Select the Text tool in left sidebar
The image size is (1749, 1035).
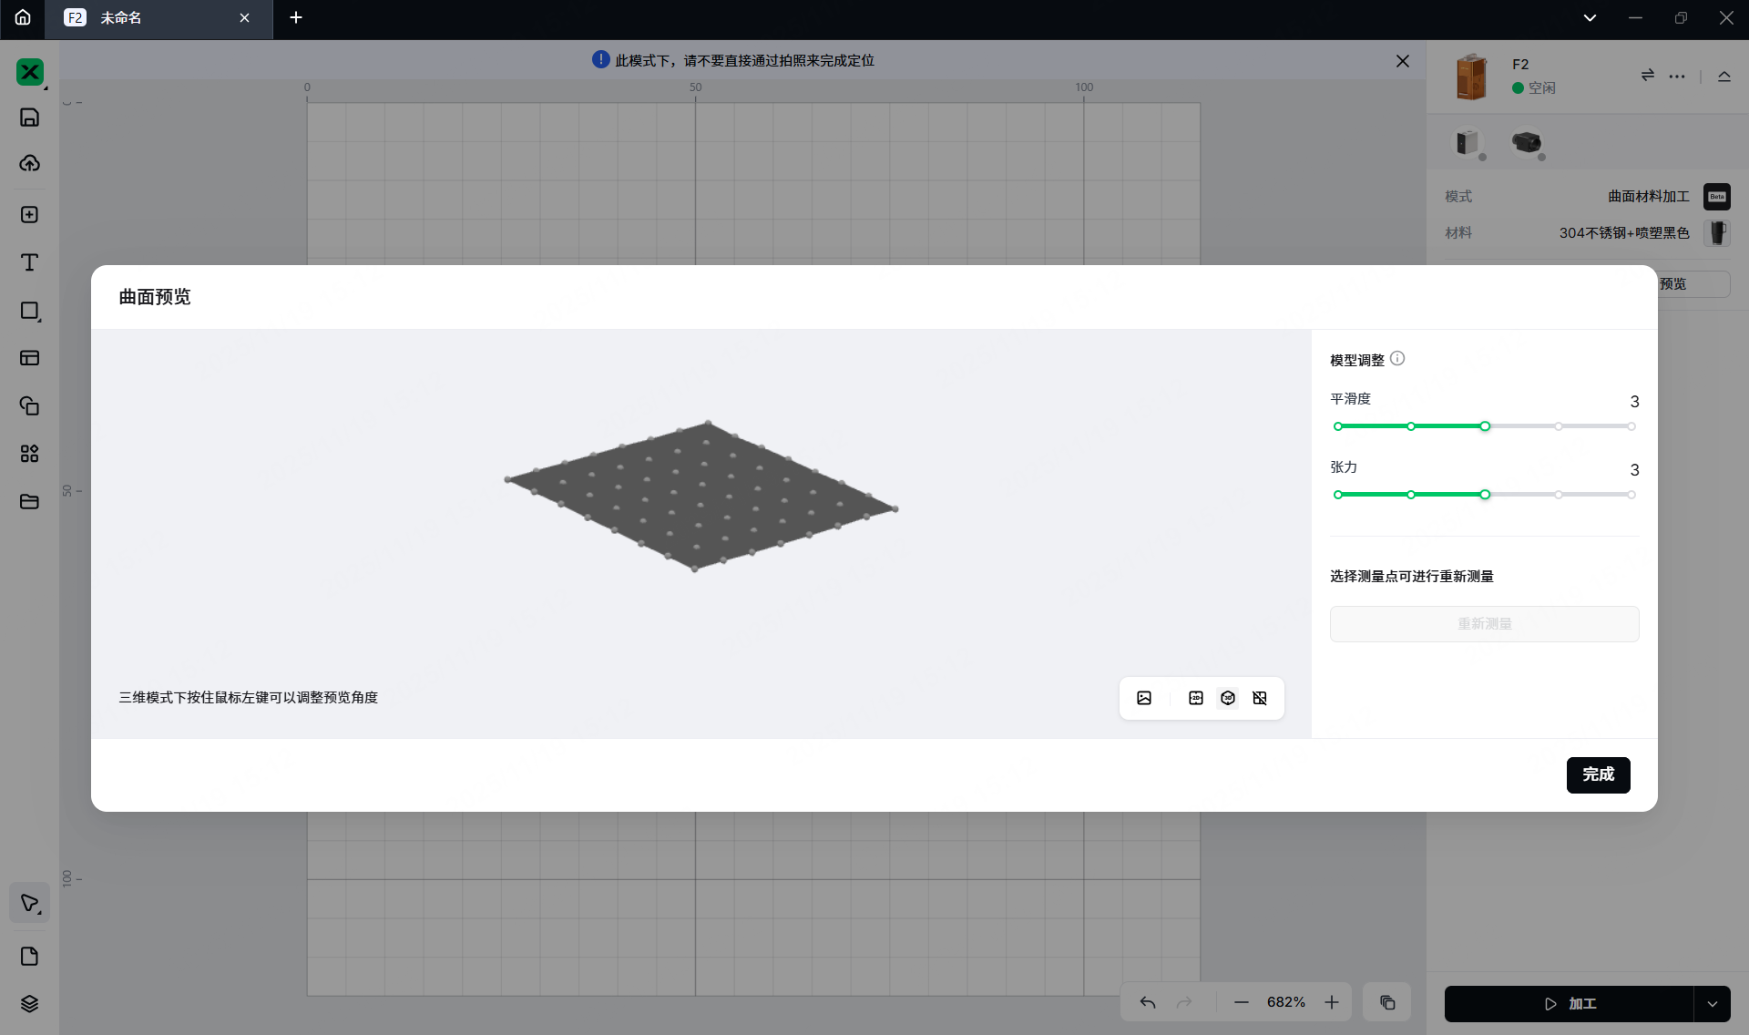[x=29, y=262]
